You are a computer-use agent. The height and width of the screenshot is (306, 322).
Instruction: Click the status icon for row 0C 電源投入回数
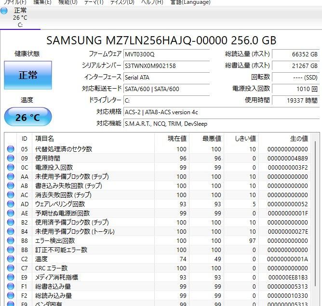[x=11, y=167]
